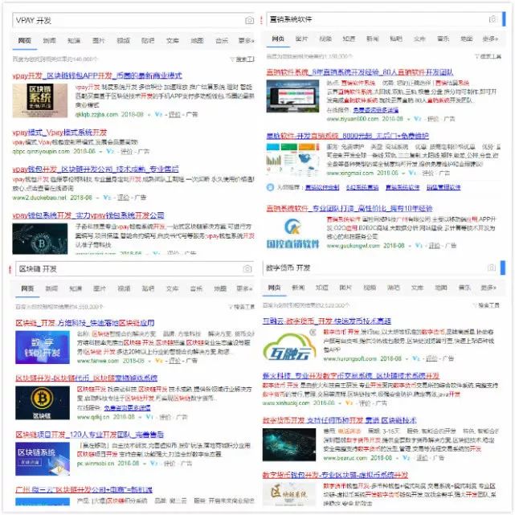Image resolution: width=515 pixels, height=515 pixels.
Task: Switch to 视频 tab in 区块链 开发 panel
Action: [x=124, y=288]
